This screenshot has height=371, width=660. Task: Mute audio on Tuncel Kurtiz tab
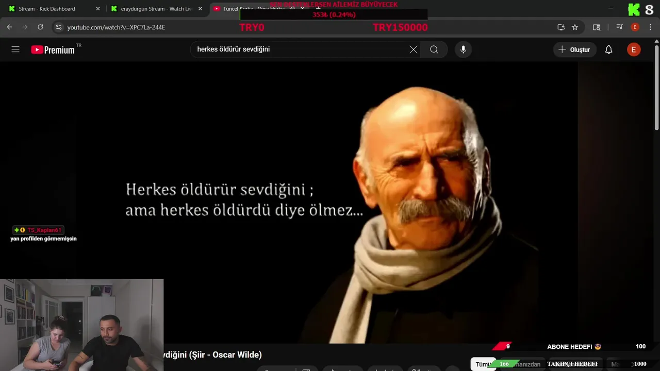point(292,9)
